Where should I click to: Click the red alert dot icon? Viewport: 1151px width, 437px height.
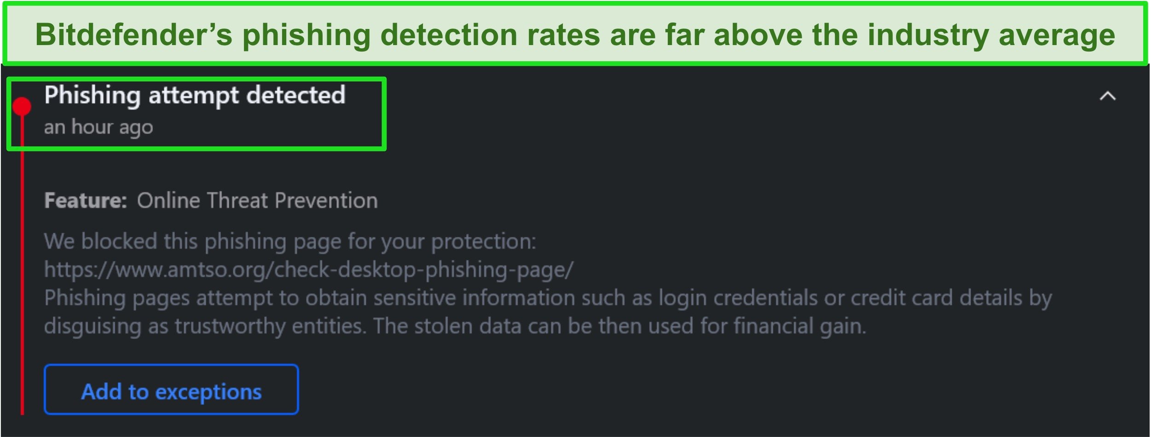pyautogui.click(x=22, y=106)
